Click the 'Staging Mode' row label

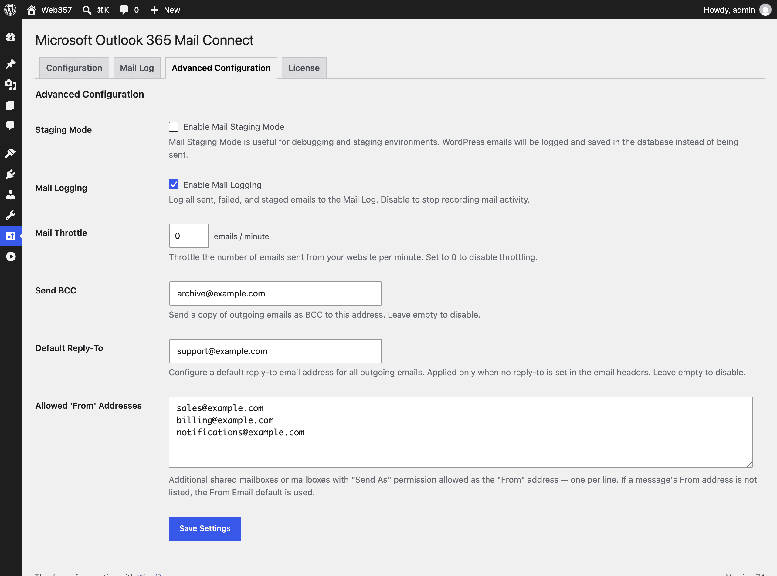click(63, 130)
